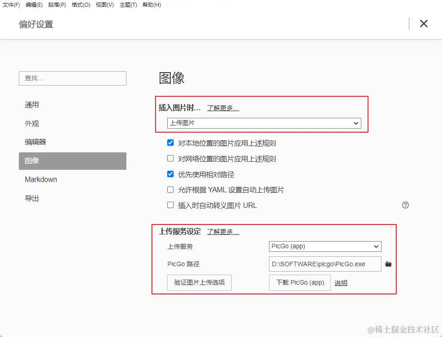This screenshot has height=337, width=442.
Task: Open the 格式(O) menu
Action: click(81, 5)
